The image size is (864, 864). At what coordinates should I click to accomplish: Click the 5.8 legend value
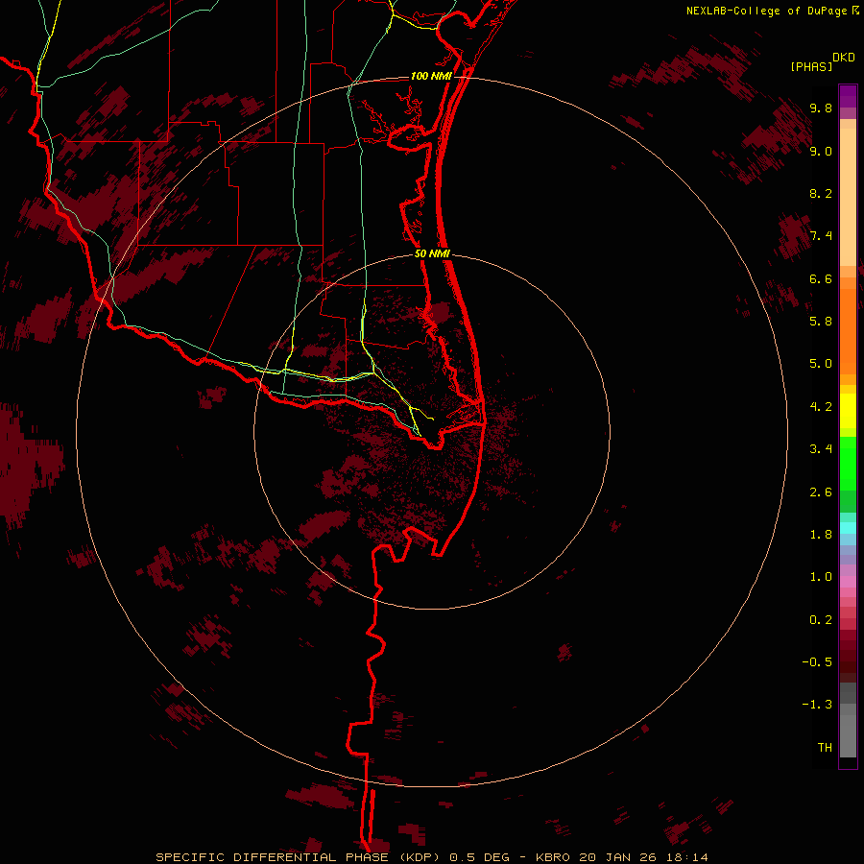(x=821, y=322)
